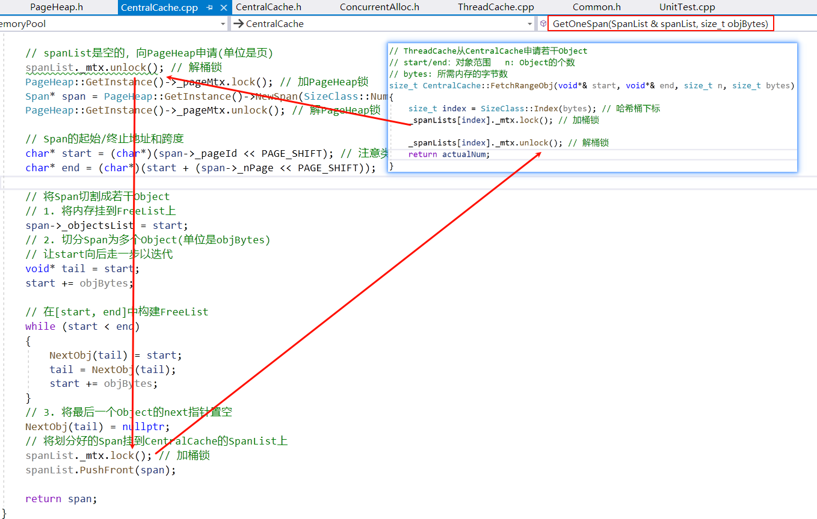817x519 pixels.
Task: Open the ThreadCache.cpp tab
Action: [495, 7]
